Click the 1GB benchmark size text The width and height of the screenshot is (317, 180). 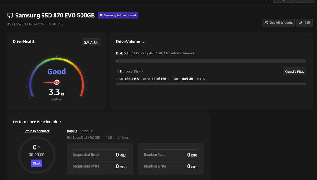109,137
